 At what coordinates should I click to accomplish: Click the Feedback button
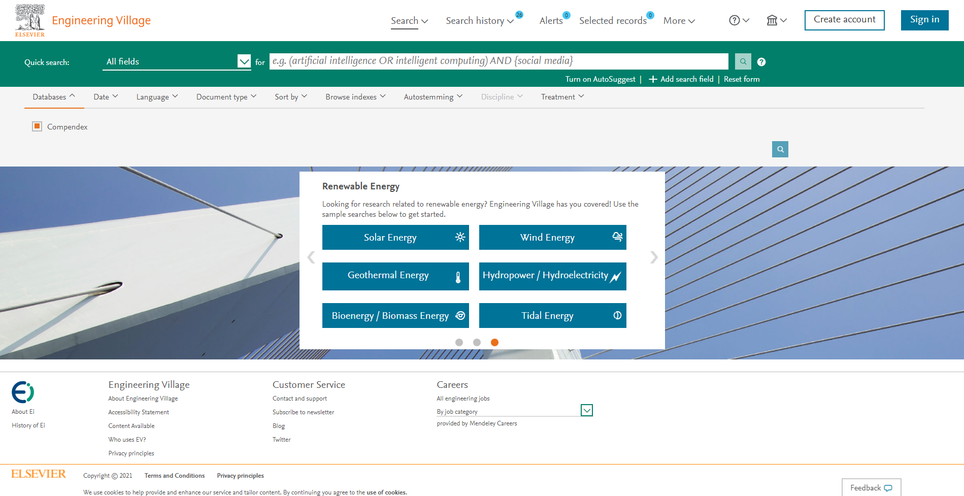pos(871,487)
